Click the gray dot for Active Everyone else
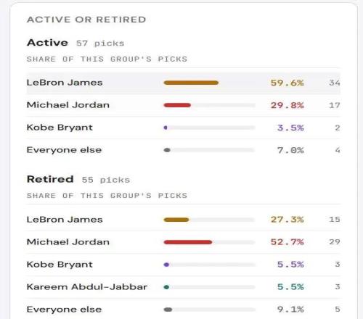 pos(167,150)
